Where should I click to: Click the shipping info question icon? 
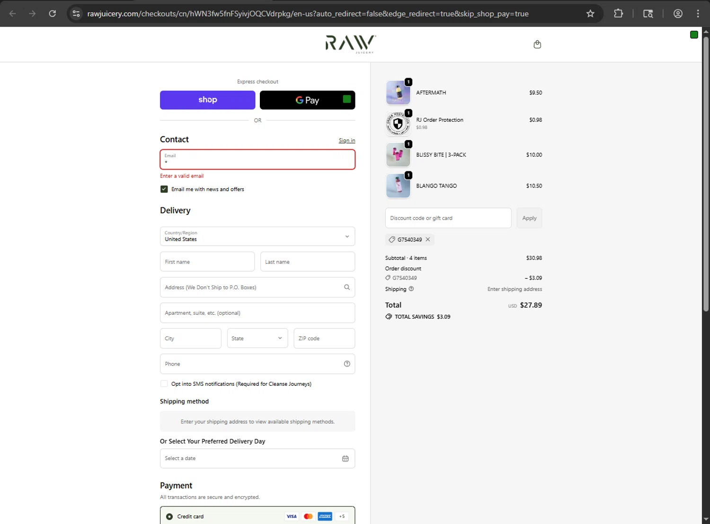(411, 289)
